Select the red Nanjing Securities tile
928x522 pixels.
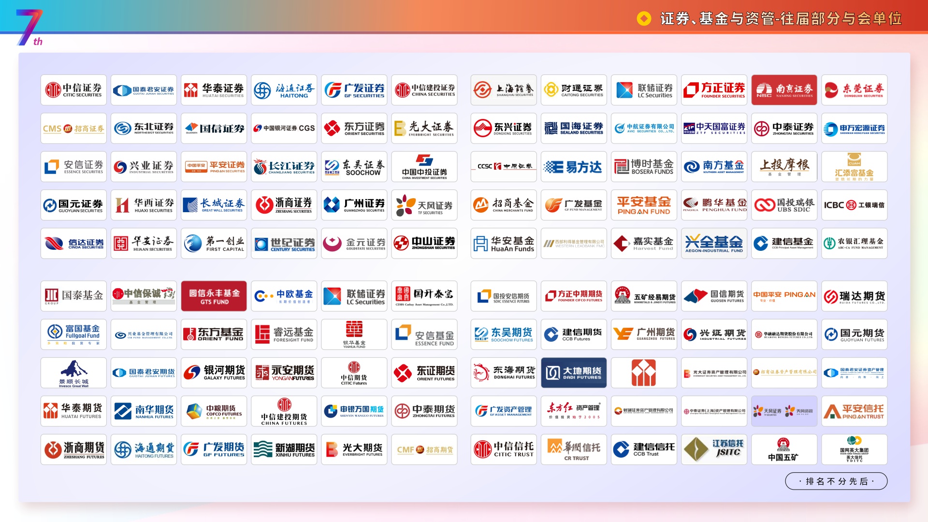[x=784, y=90]
